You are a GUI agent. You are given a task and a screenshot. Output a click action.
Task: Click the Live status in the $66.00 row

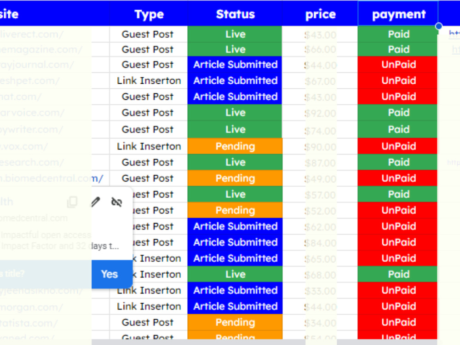[x=235, y=49]
